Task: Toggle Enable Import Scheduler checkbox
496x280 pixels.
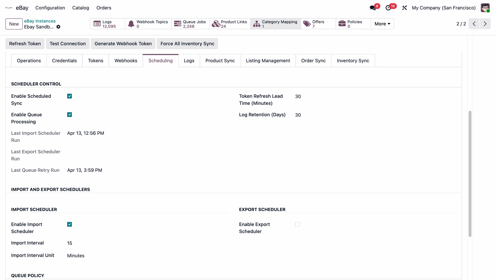Action: pos(69,224)
